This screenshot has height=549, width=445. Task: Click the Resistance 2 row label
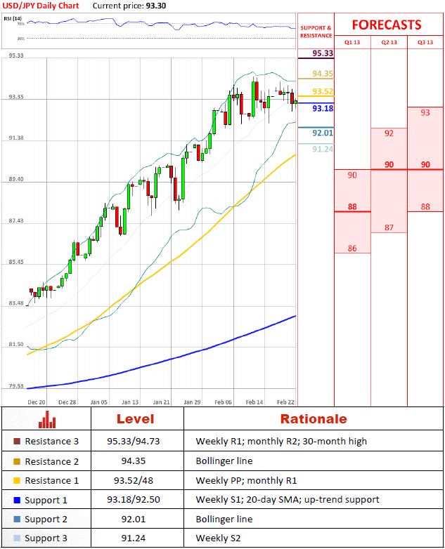(x=51, y=461)
